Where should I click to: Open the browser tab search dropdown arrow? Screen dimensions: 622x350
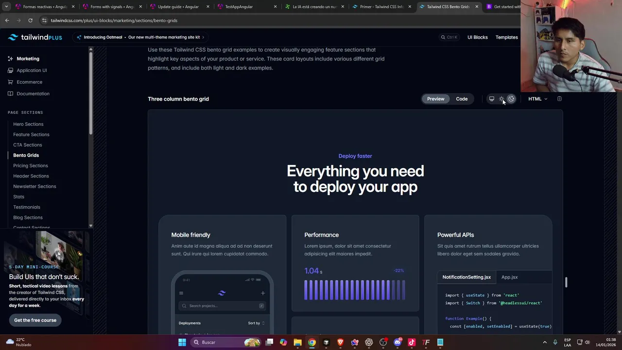(x=5, y=7)
